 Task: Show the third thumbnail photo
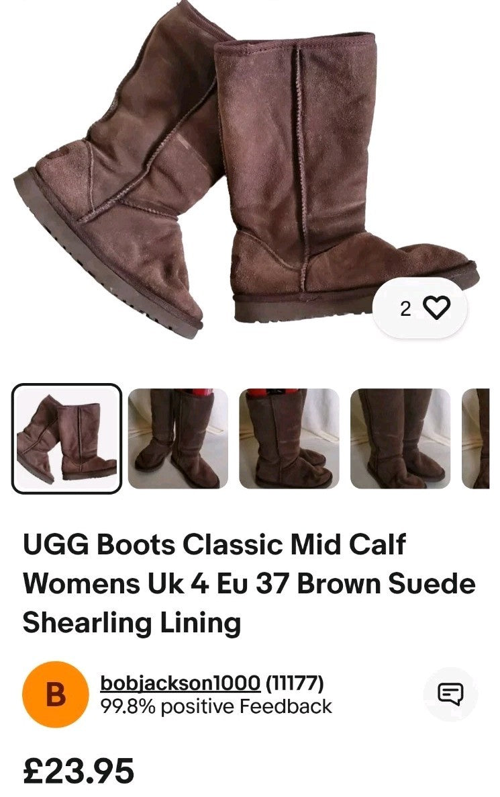click(289, 439)
